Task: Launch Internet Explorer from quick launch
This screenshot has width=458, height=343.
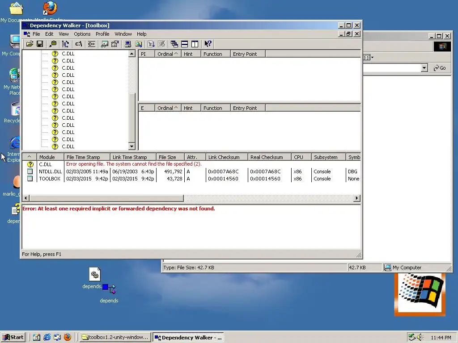Action: tap(47, 338)
